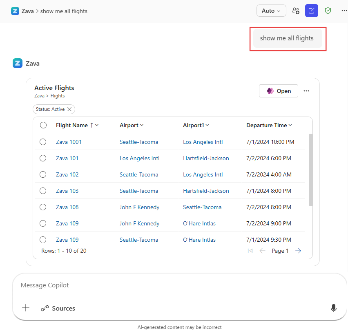The width and height of the screenshot is (348, 333).
Task: Open the Zava 103 flight link
Action: click(x=67, y=191)
